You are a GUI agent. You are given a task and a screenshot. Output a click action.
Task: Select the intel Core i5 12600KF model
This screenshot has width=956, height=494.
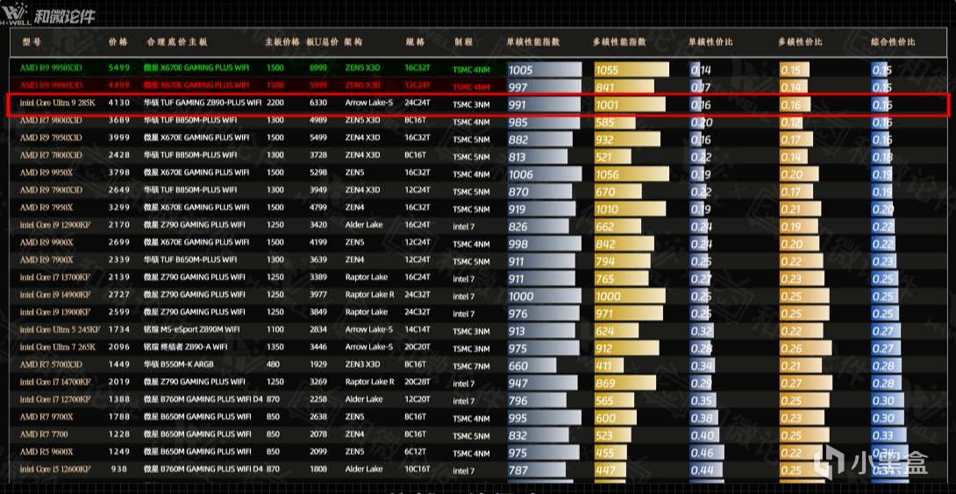pyautogui.click(x=55, y=469)
